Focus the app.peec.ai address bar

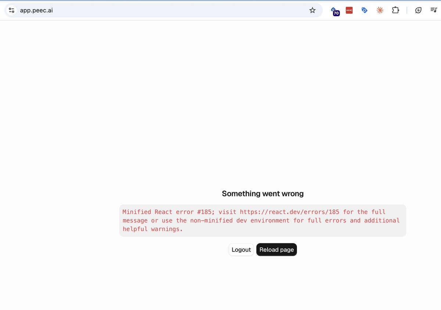point(164,10)
